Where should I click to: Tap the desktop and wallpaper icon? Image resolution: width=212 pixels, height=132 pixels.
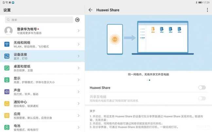click(x=7, y=68)
